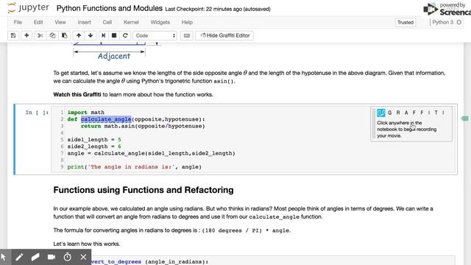
Task: Open the cell type Code dropdown
Action: tap(155, 35)
